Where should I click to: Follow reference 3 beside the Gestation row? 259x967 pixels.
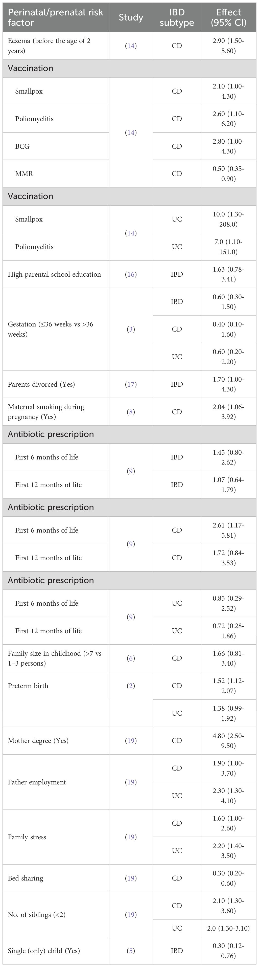131,329
